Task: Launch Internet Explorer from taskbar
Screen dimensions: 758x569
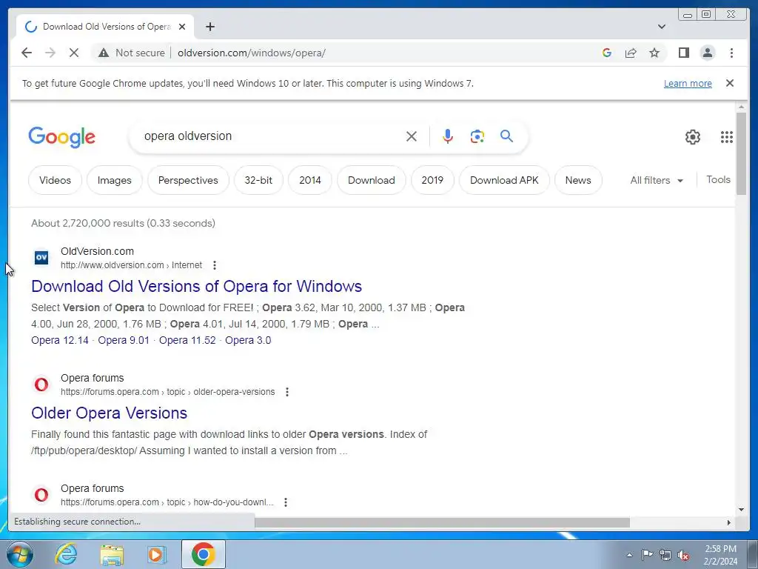Action: pyautogui.click(x=66, y=554)
